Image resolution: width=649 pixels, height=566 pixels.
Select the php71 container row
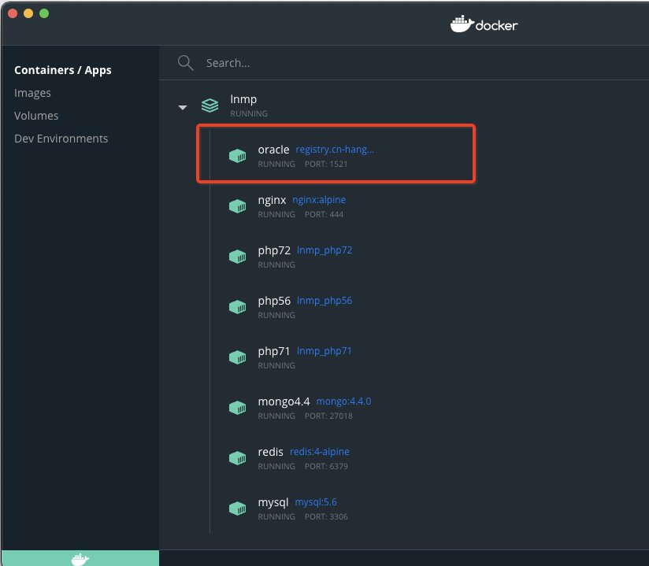pos(394,357)
